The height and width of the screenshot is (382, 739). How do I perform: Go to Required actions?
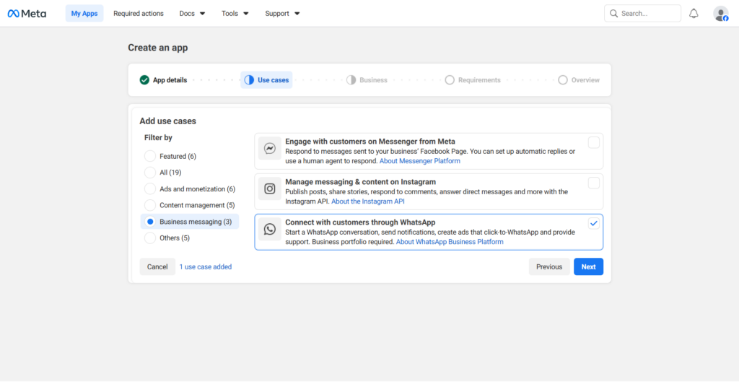[139, 13]
